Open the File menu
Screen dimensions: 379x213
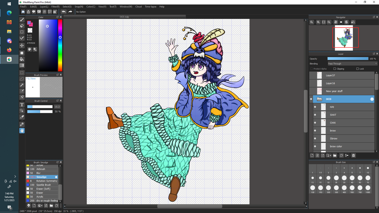point(23,7)
